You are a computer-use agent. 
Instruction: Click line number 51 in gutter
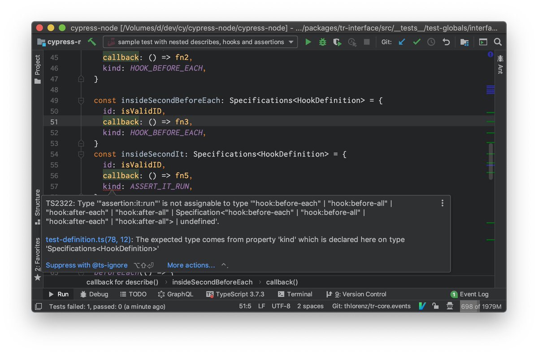pos(54,122)
